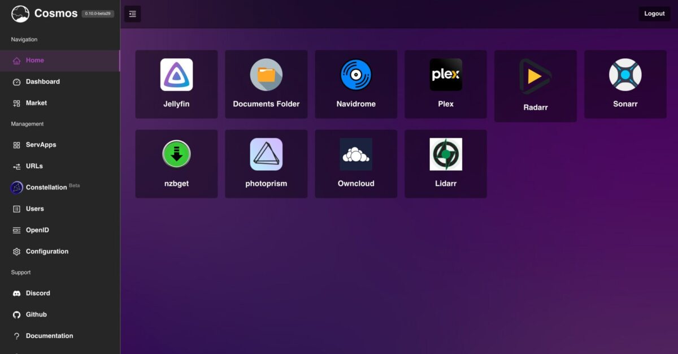Launch Plex from its app icon
This screenshot has width=678, height=354.
tap(446, 75)
